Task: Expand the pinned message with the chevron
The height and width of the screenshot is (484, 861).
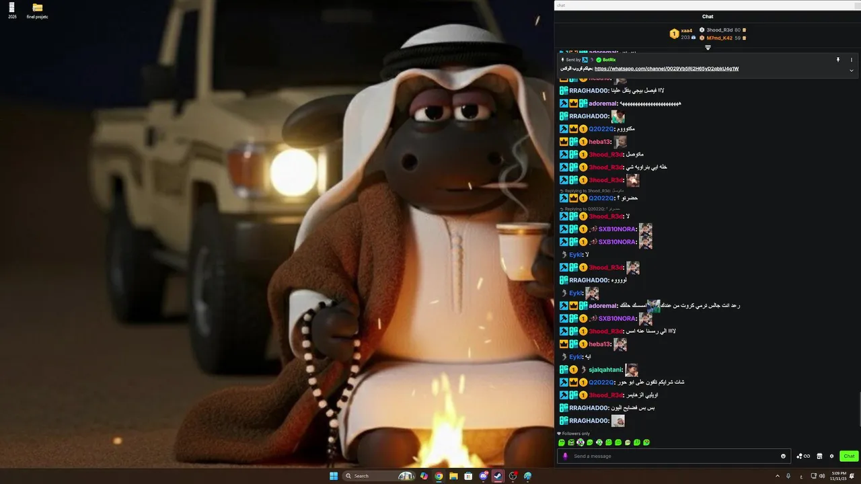Action: [x=851, y=70]
